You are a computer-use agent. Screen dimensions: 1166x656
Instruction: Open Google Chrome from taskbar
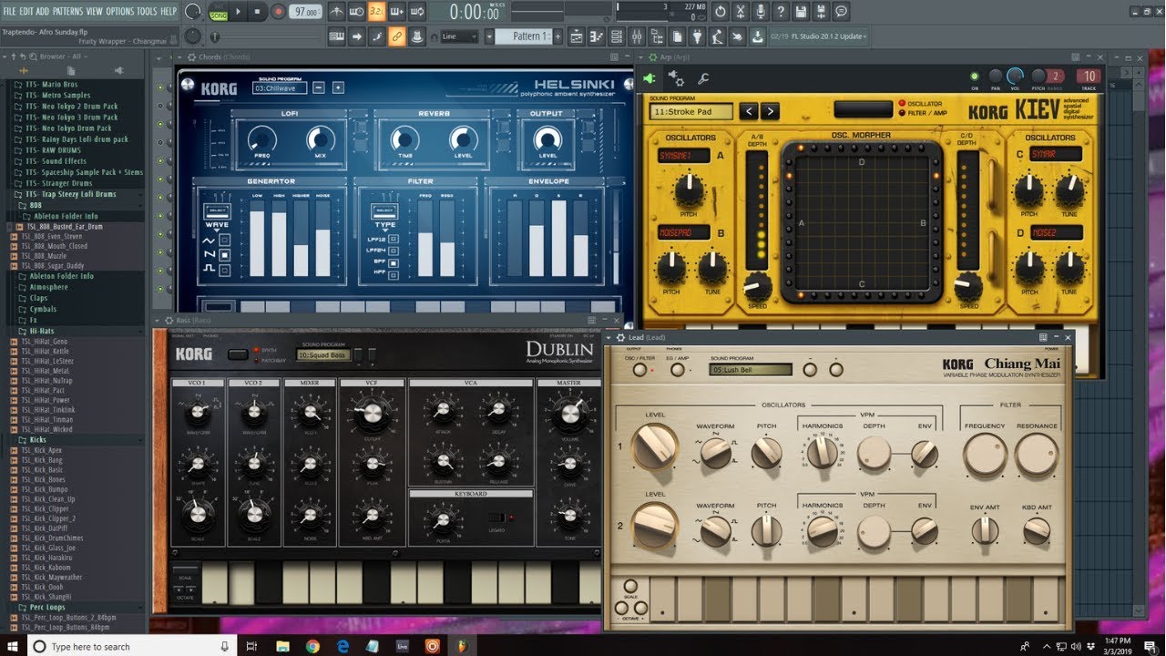312,646
